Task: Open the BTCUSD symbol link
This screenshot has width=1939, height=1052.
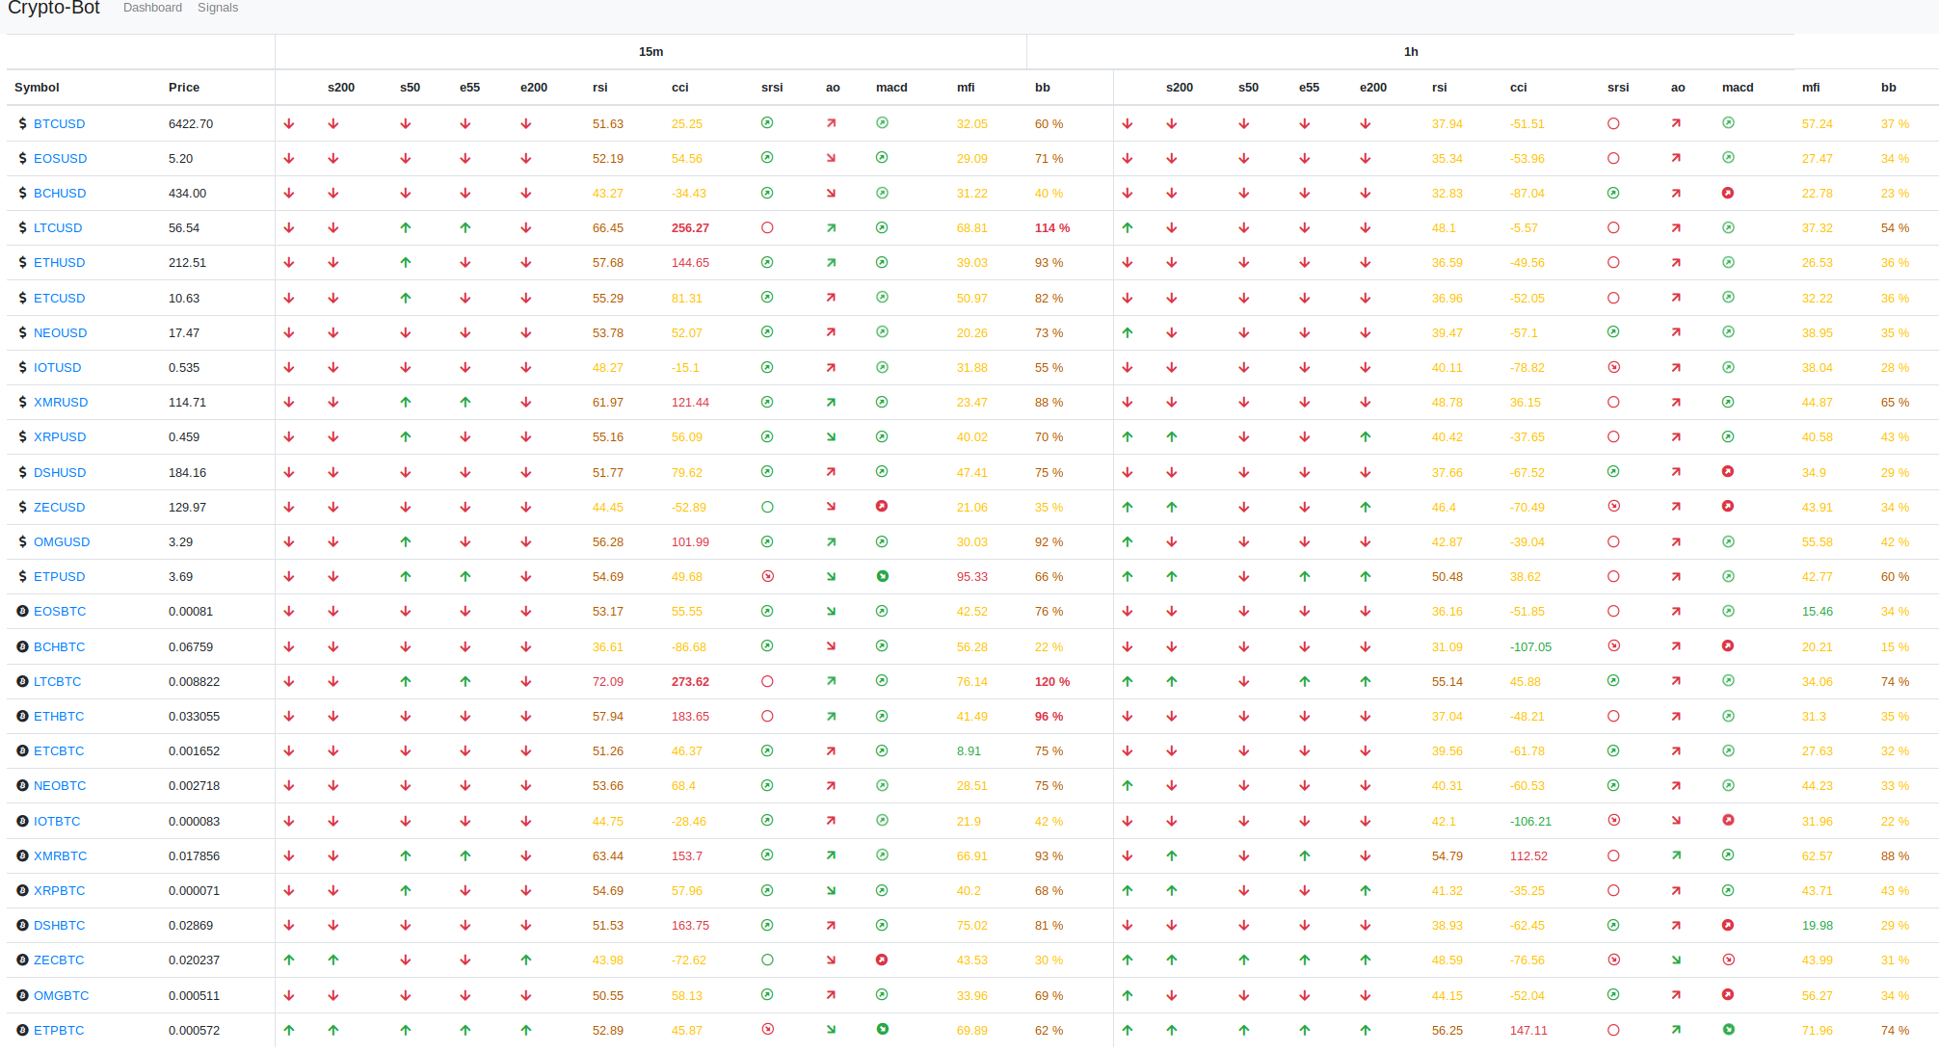Action: 60,123
